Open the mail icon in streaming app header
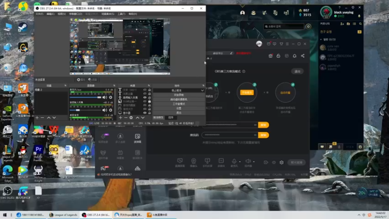This screenshot has height=219, width=389. (x=269, y=44)
